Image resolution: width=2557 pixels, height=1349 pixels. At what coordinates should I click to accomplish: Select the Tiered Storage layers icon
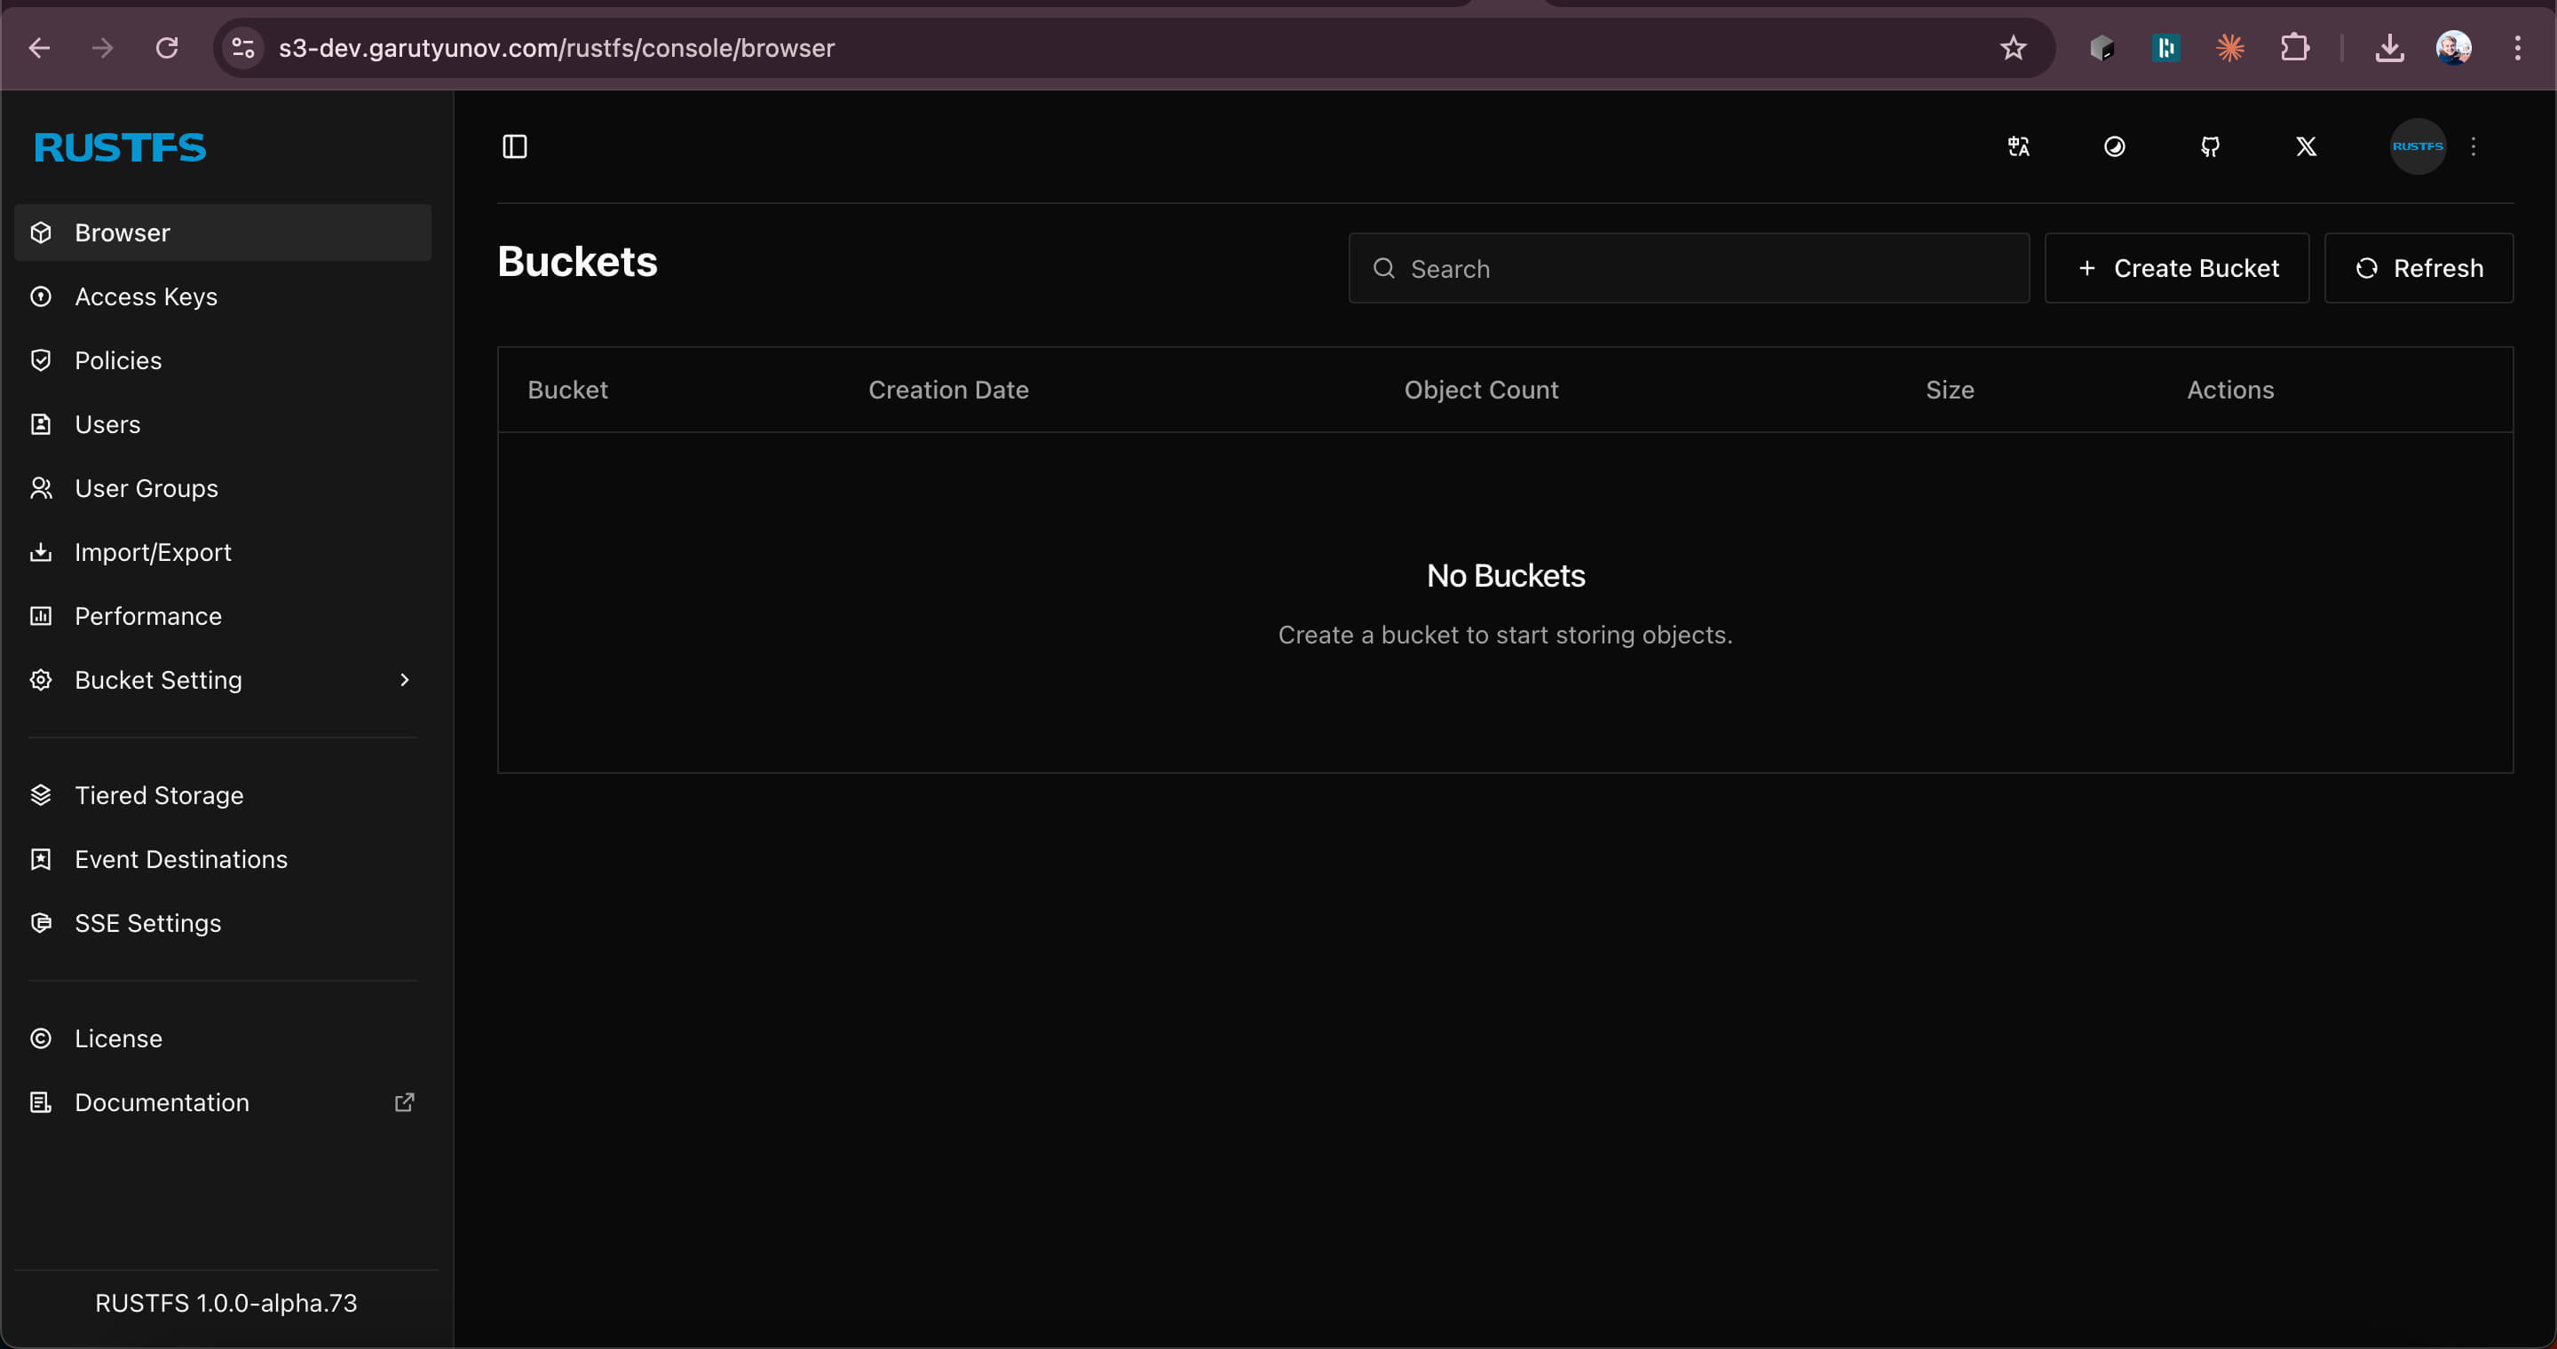(x=41, y=795)
